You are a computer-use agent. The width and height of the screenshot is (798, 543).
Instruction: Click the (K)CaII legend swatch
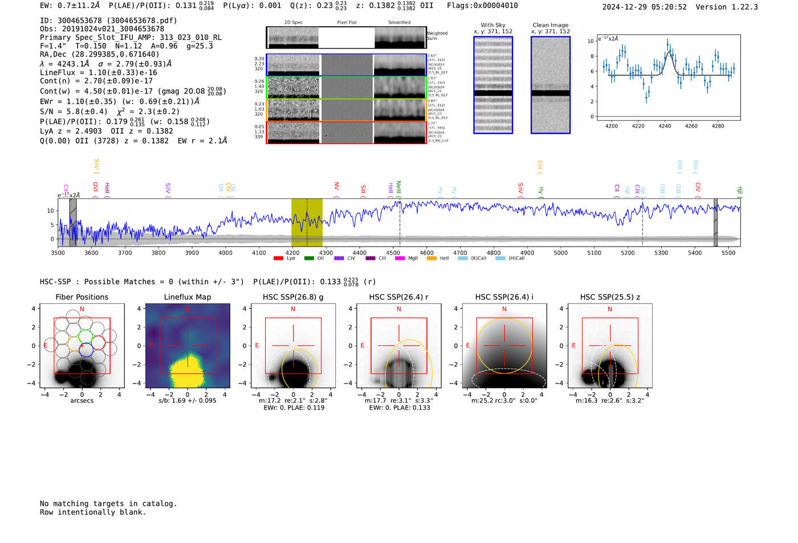[462, 258]
